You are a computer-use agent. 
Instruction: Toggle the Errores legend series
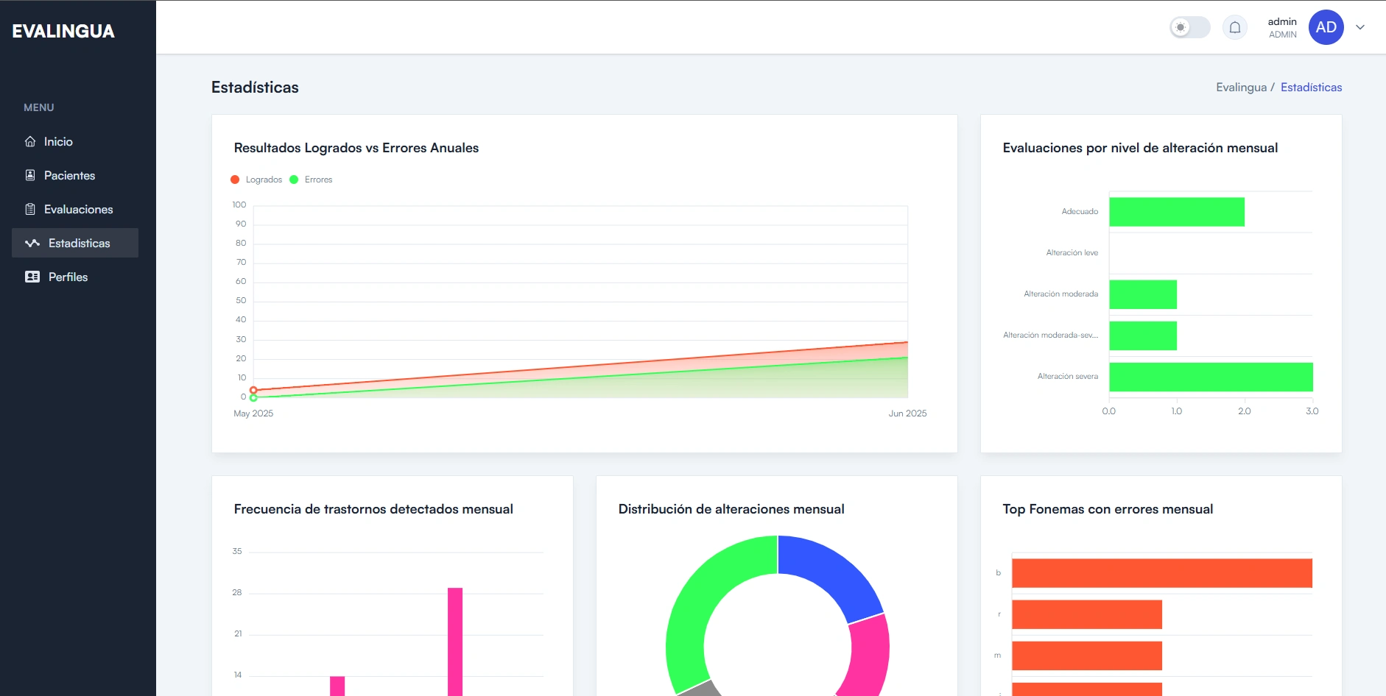coord(311,180)
